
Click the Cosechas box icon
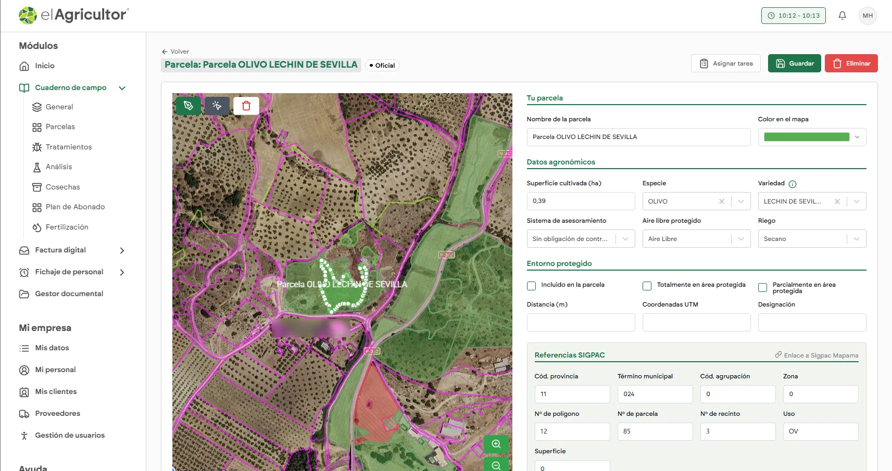[x=37, y=187]
